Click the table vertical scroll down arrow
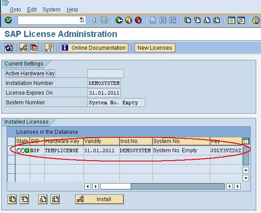 click(246, 178)
